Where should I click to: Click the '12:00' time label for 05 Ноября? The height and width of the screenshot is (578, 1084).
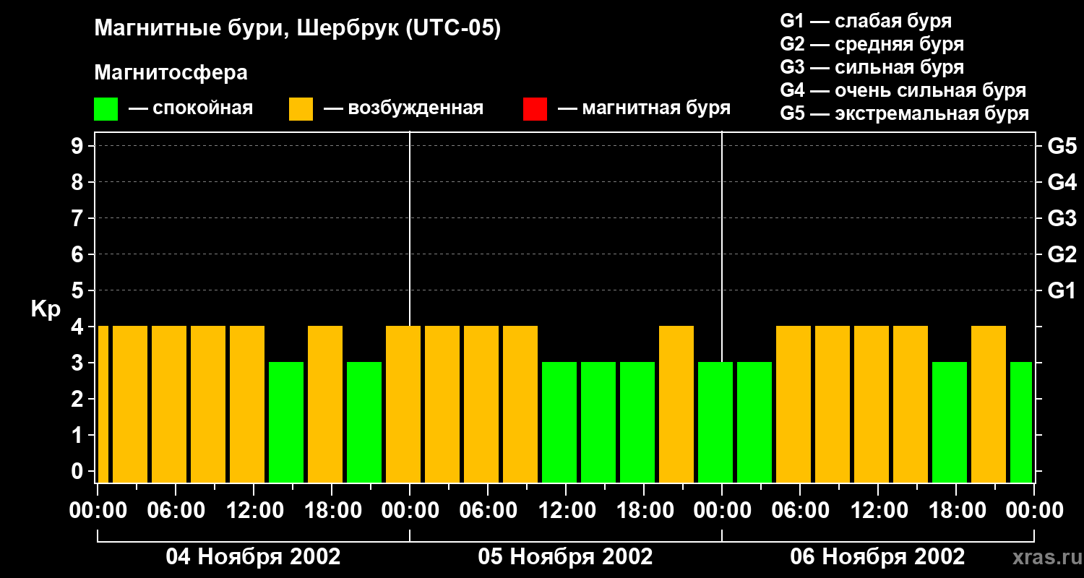566,511
